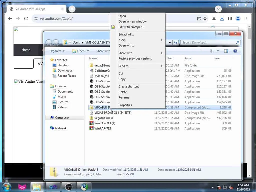This screenshot has height=192, width=256.
Task: Click Users in the breadcrumb path
Action: tap(76, 42)
